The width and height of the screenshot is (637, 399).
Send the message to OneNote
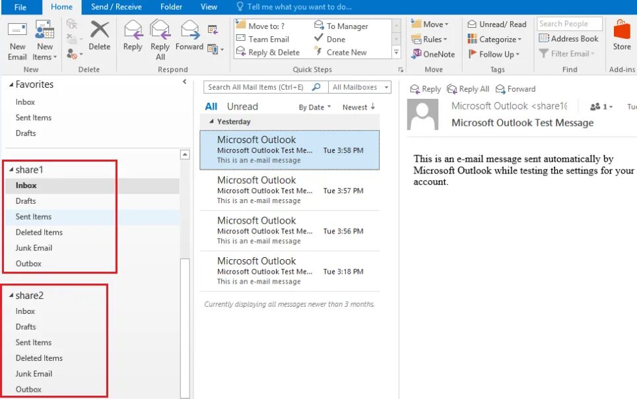click(433, 54)
